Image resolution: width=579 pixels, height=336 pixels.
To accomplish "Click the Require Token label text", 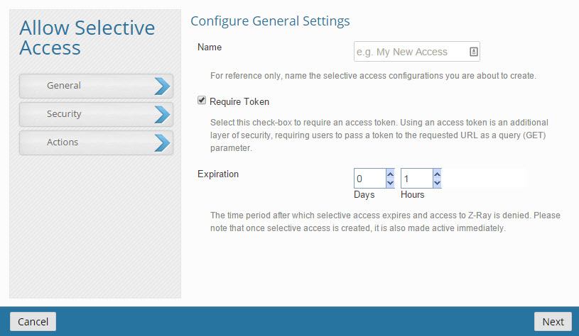I will (x=239, y=101).
